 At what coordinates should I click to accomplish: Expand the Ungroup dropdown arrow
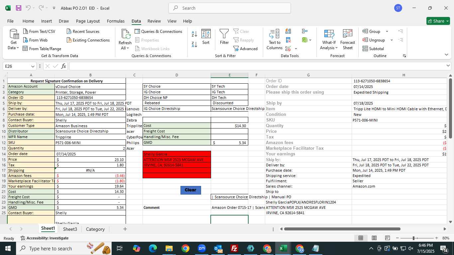392,40
